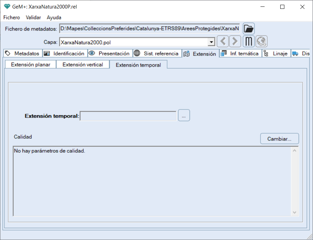The width and height of the screenshot is (313, 240).
Task: Go to the previous layer arrow
Action: coord(223,42)
